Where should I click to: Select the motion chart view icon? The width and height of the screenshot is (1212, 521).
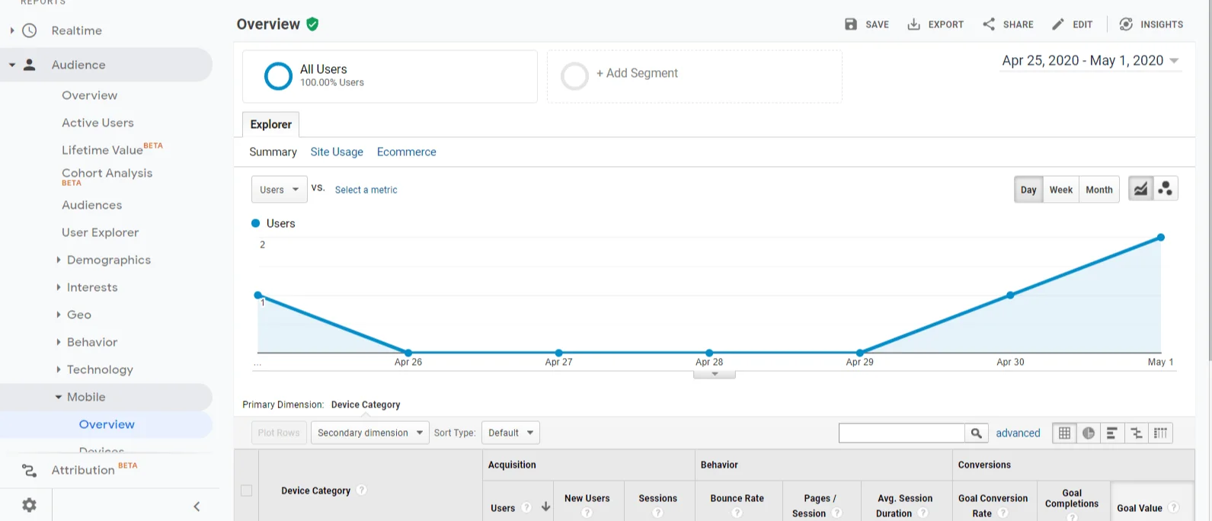(1166, 189)
